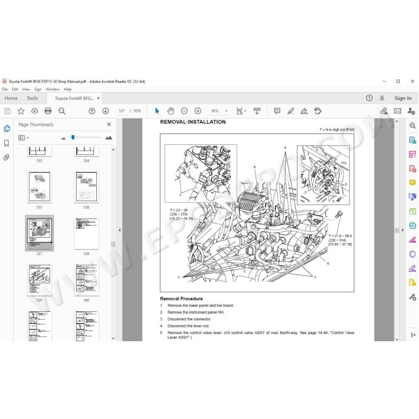The height and width of the screenshot is (419, 419).
Task: Open the Edit menu
Action: tap(15, 89)
